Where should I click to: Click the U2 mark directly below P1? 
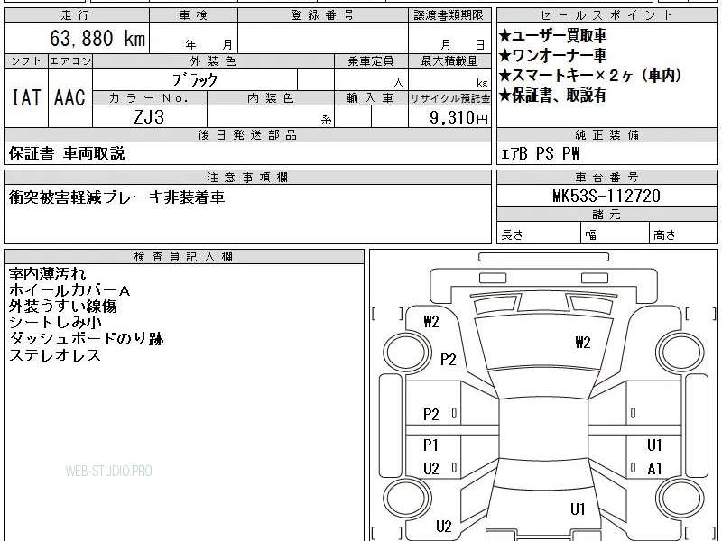(430, 469)
